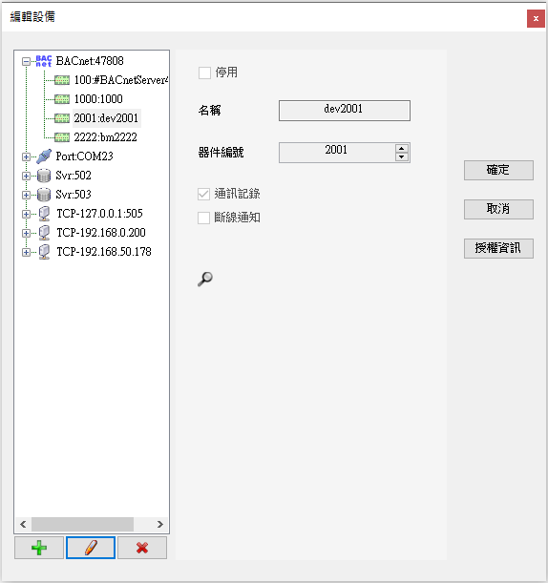
Task: Uncheck the 通訊記錄 checkbox
Action: pyautogui.click(x=203, y=194)
